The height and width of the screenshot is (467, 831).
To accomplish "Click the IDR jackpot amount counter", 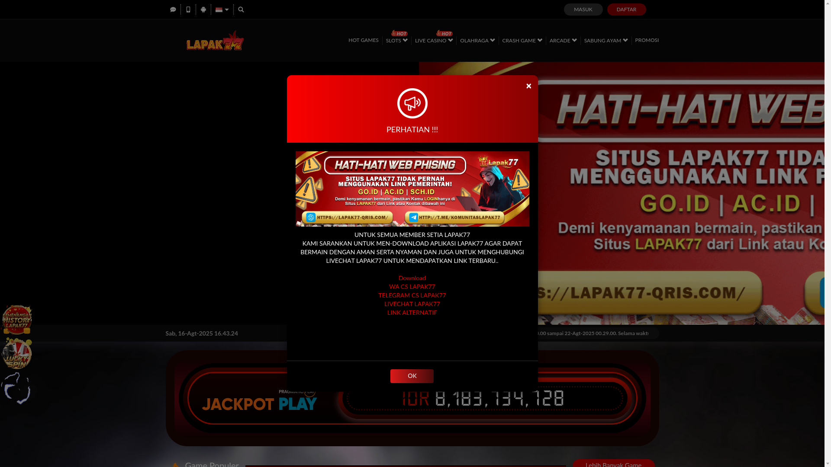I will coord(483,398).
